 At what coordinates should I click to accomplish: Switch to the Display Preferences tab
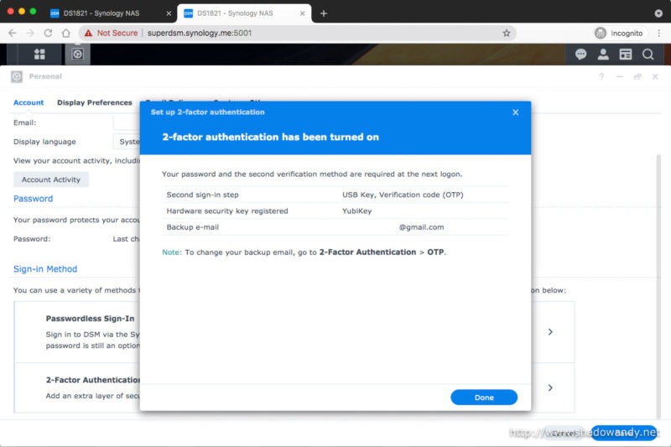click(x=95, y=102)
